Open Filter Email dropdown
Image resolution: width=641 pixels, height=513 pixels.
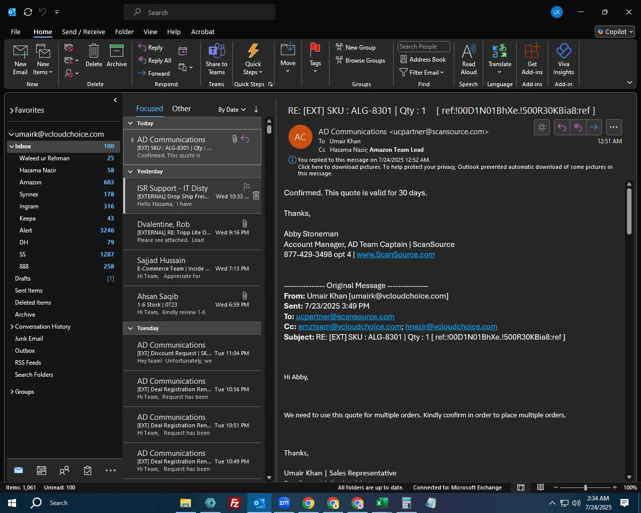(422, 72)
